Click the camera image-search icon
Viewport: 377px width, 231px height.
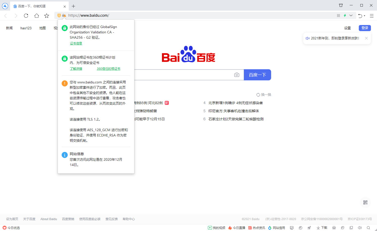pos(237,75)
